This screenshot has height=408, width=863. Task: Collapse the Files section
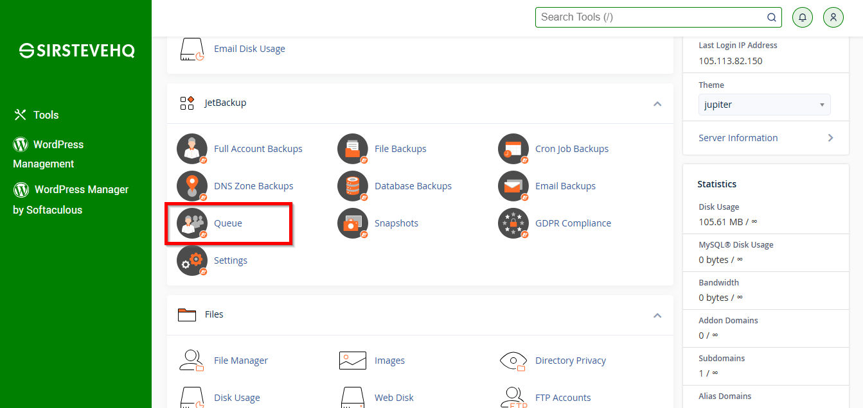[x=657, y=315]
